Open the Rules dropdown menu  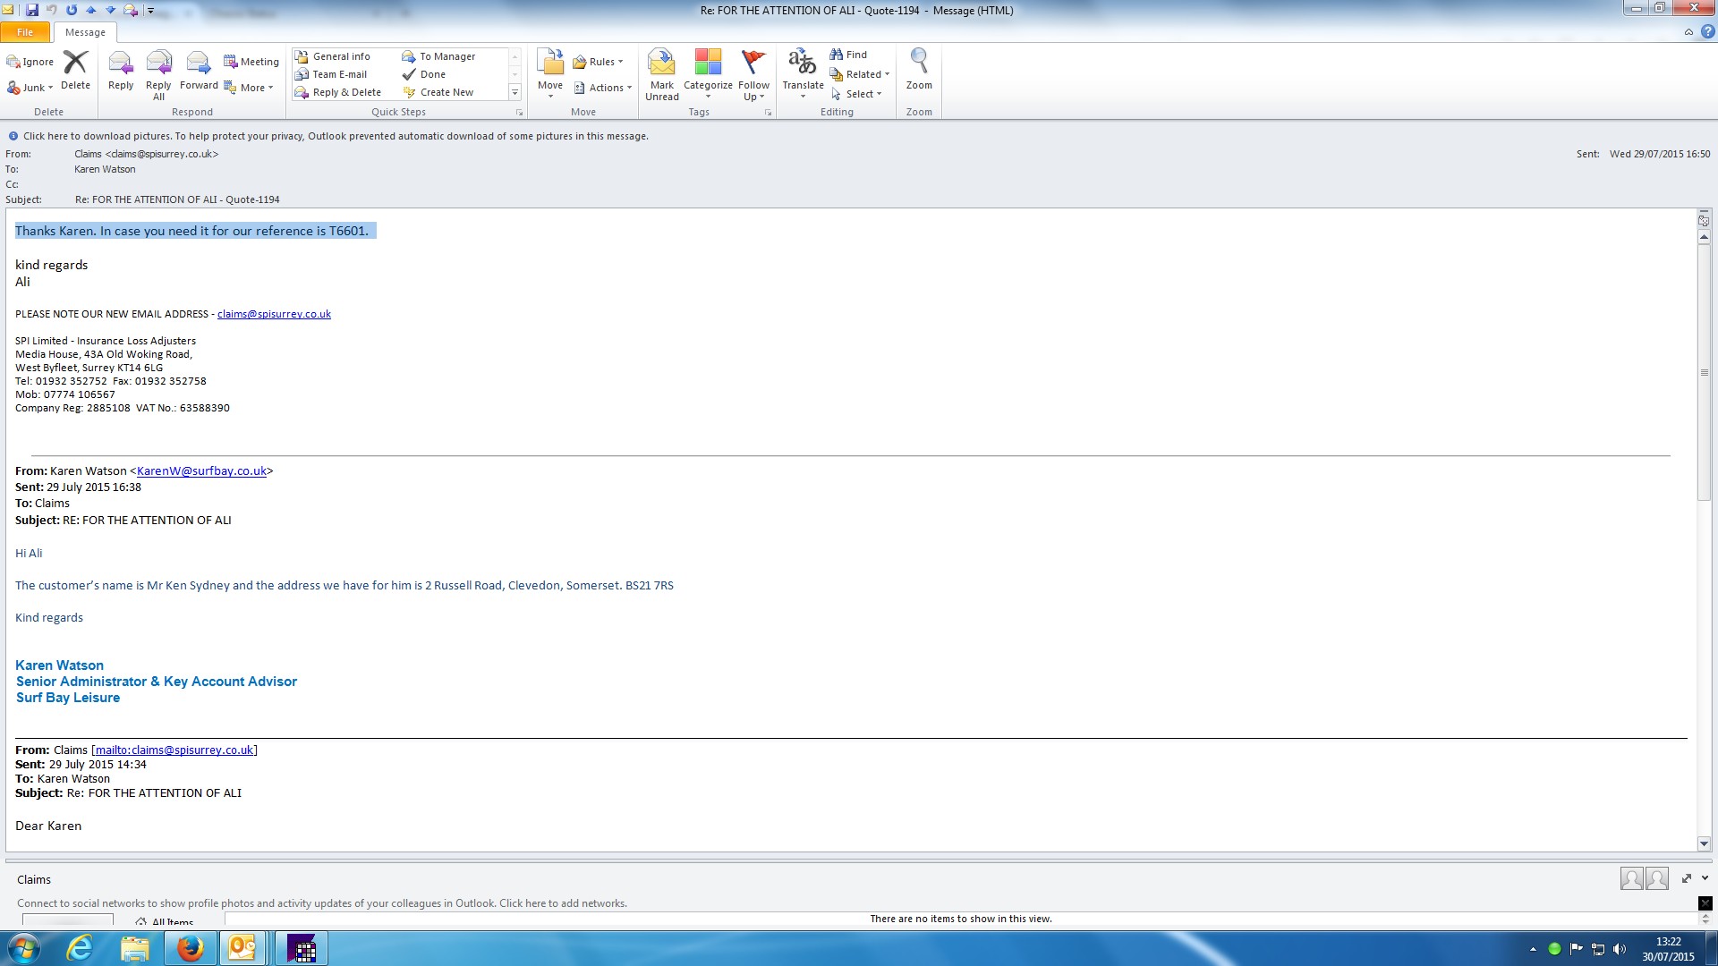pos(598,62)
